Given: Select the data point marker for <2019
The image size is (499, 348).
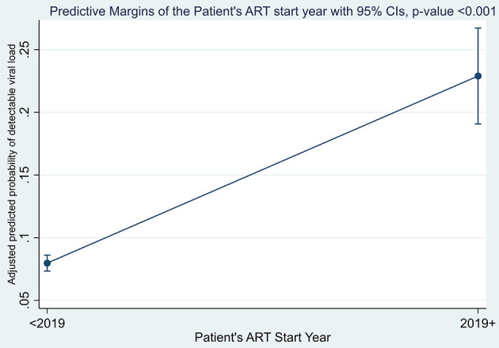Looking at the screenshot, I should 48,263.
